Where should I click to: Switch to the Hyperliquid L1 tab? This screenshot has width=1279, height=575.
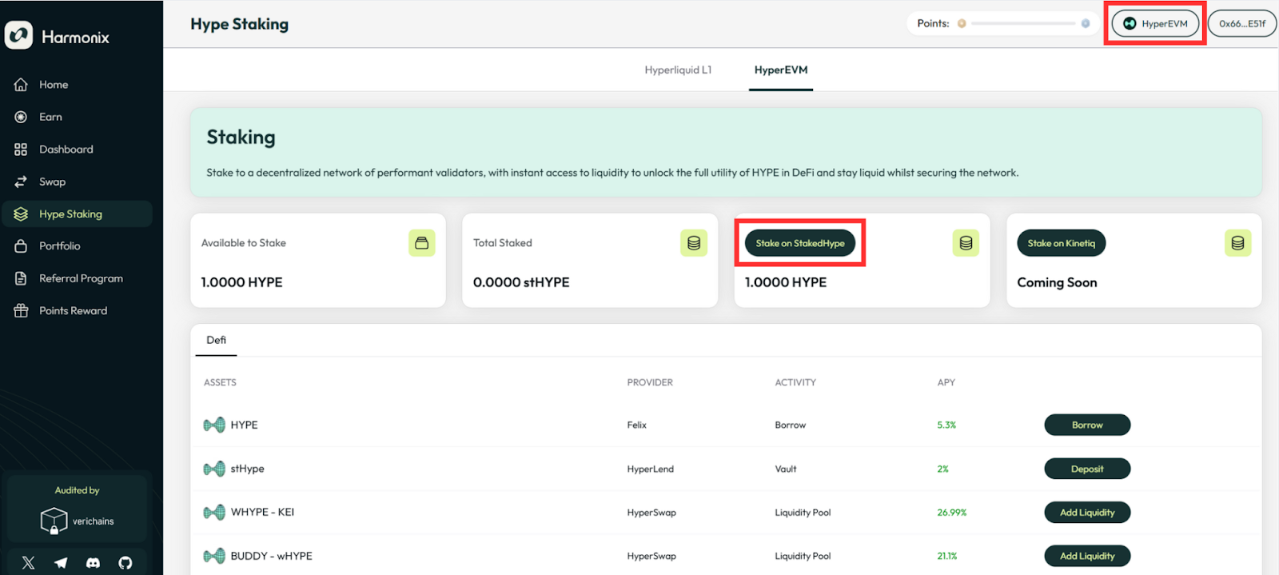(678, 70)
